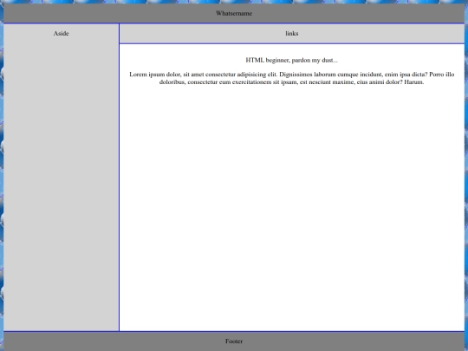This screenshot has width=468, height=351.
Task: Click the Lorem ipsum paragraph
Action: coord(291,78)
